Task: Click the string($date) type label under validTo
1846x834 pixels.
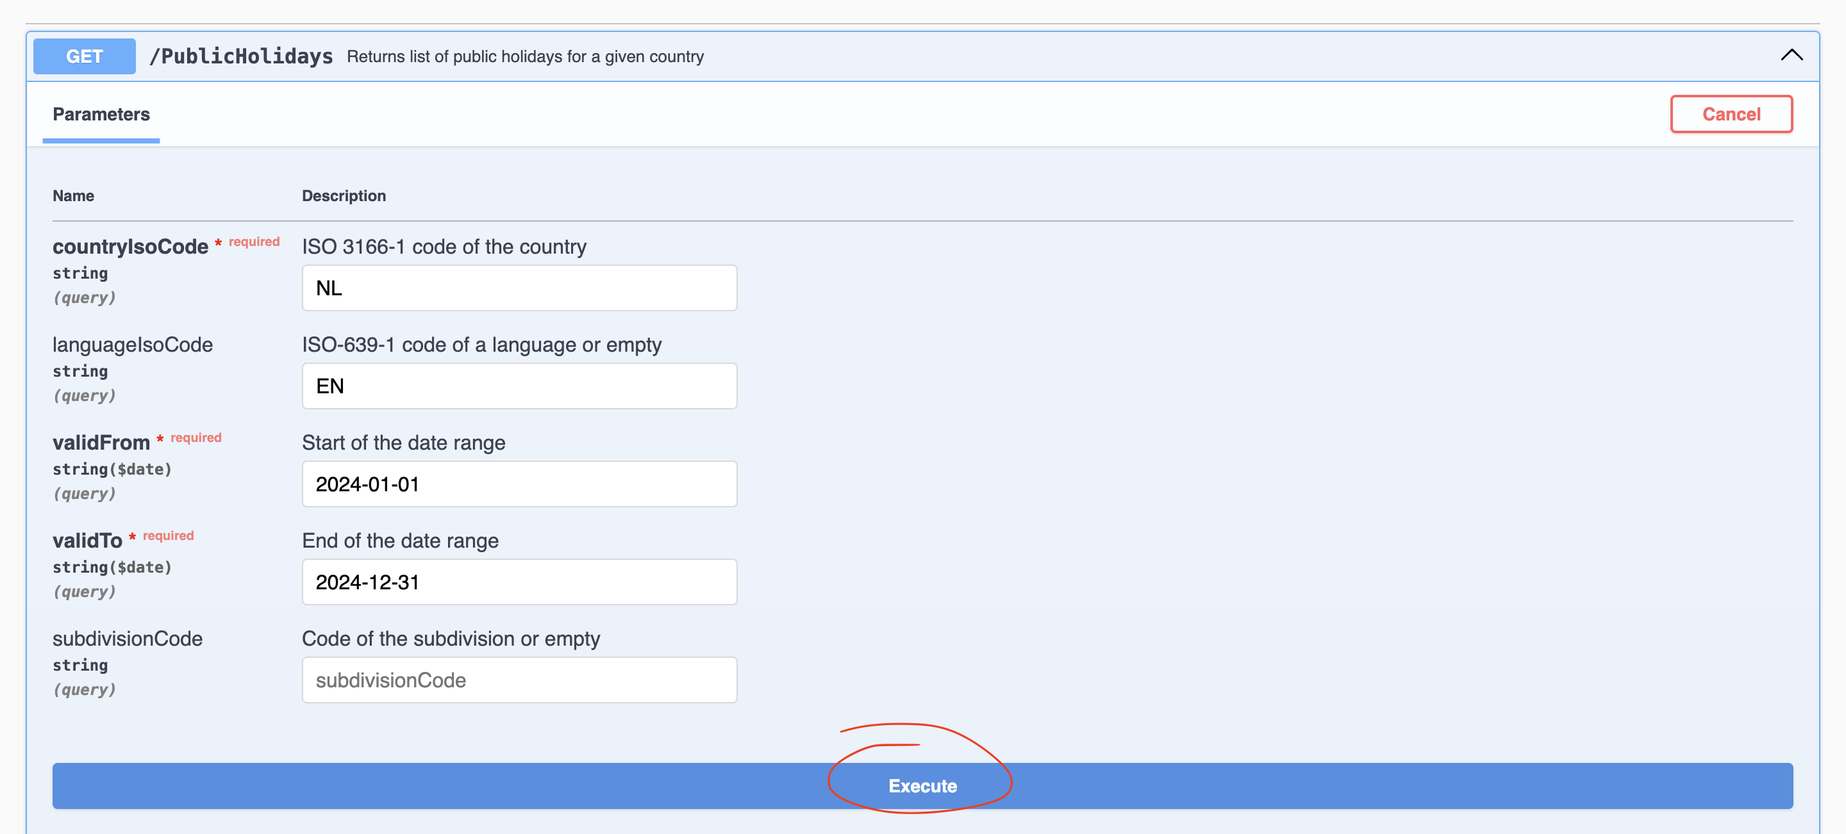Action: pos(112,567)
